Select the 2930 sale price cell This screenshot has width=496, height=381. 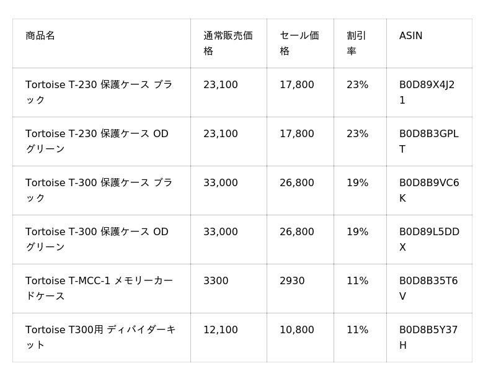point(292,281)
